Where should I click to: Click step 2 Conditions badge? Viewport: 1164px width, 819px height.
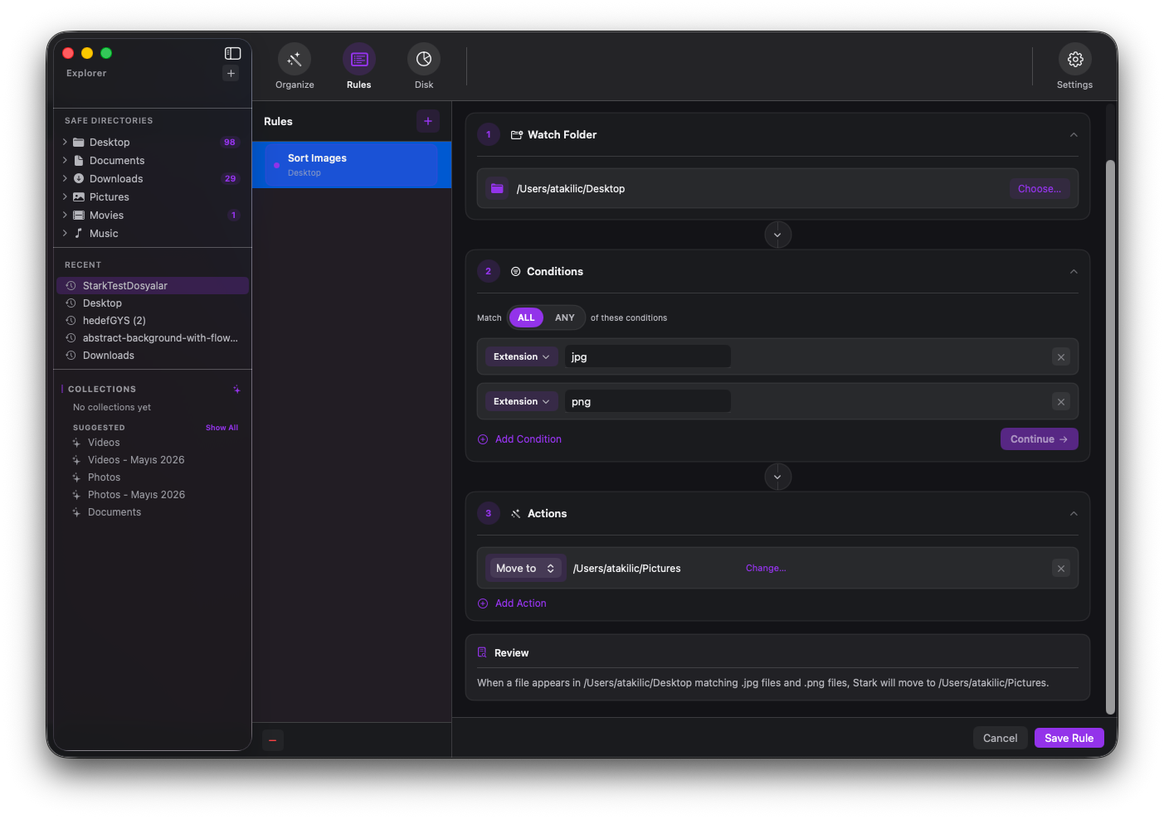click(x=489, y=271)
